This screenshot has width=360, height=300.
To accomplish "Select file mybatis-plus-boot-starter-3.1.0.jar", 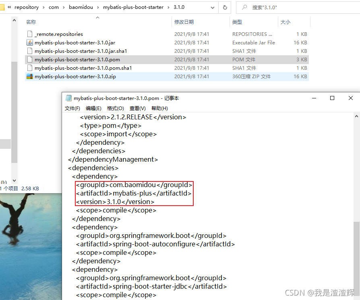I will [75, 42].
